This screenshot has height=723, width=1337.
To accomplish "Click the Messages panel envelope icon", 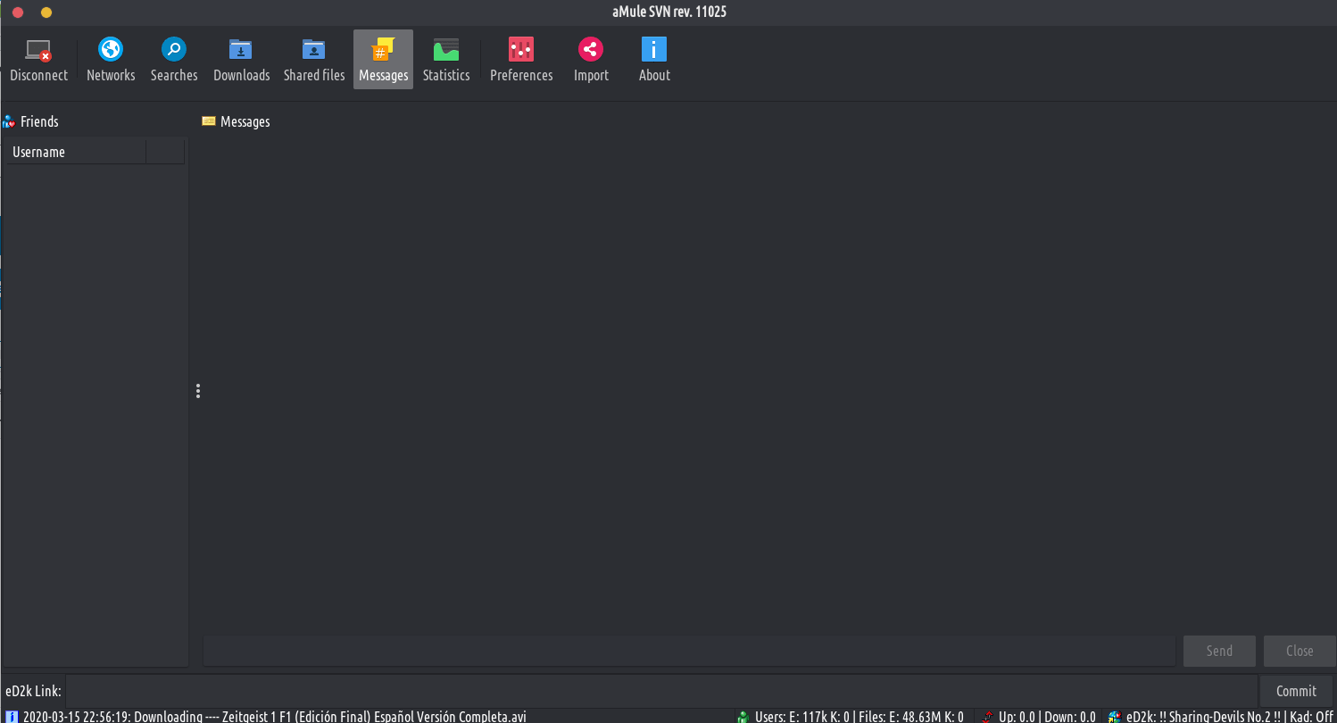I will (209, 121).
